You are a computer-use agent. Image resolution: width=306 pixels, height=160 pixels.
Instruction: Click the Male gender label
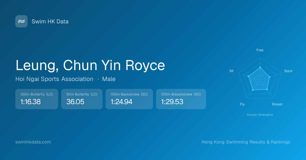[109, 79]
